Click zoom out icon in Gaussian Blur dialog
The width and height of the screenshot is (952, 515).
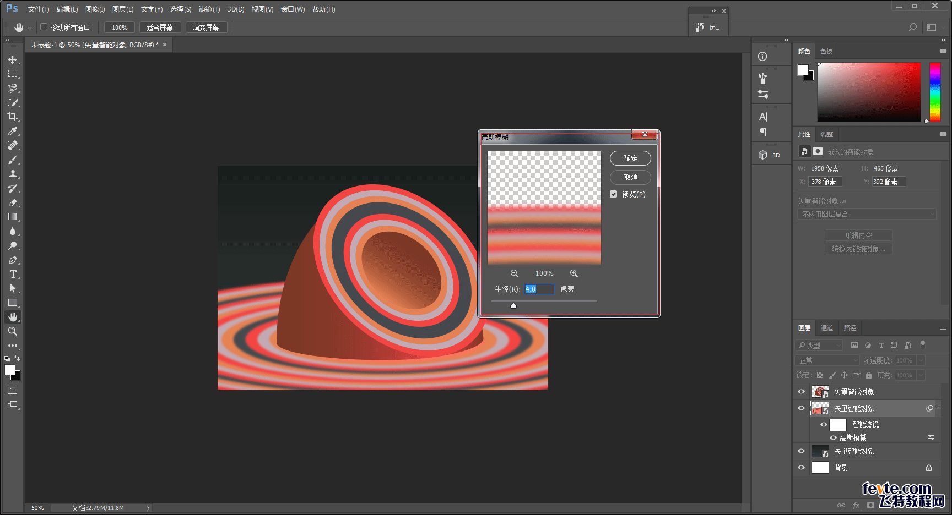(514, 273)
